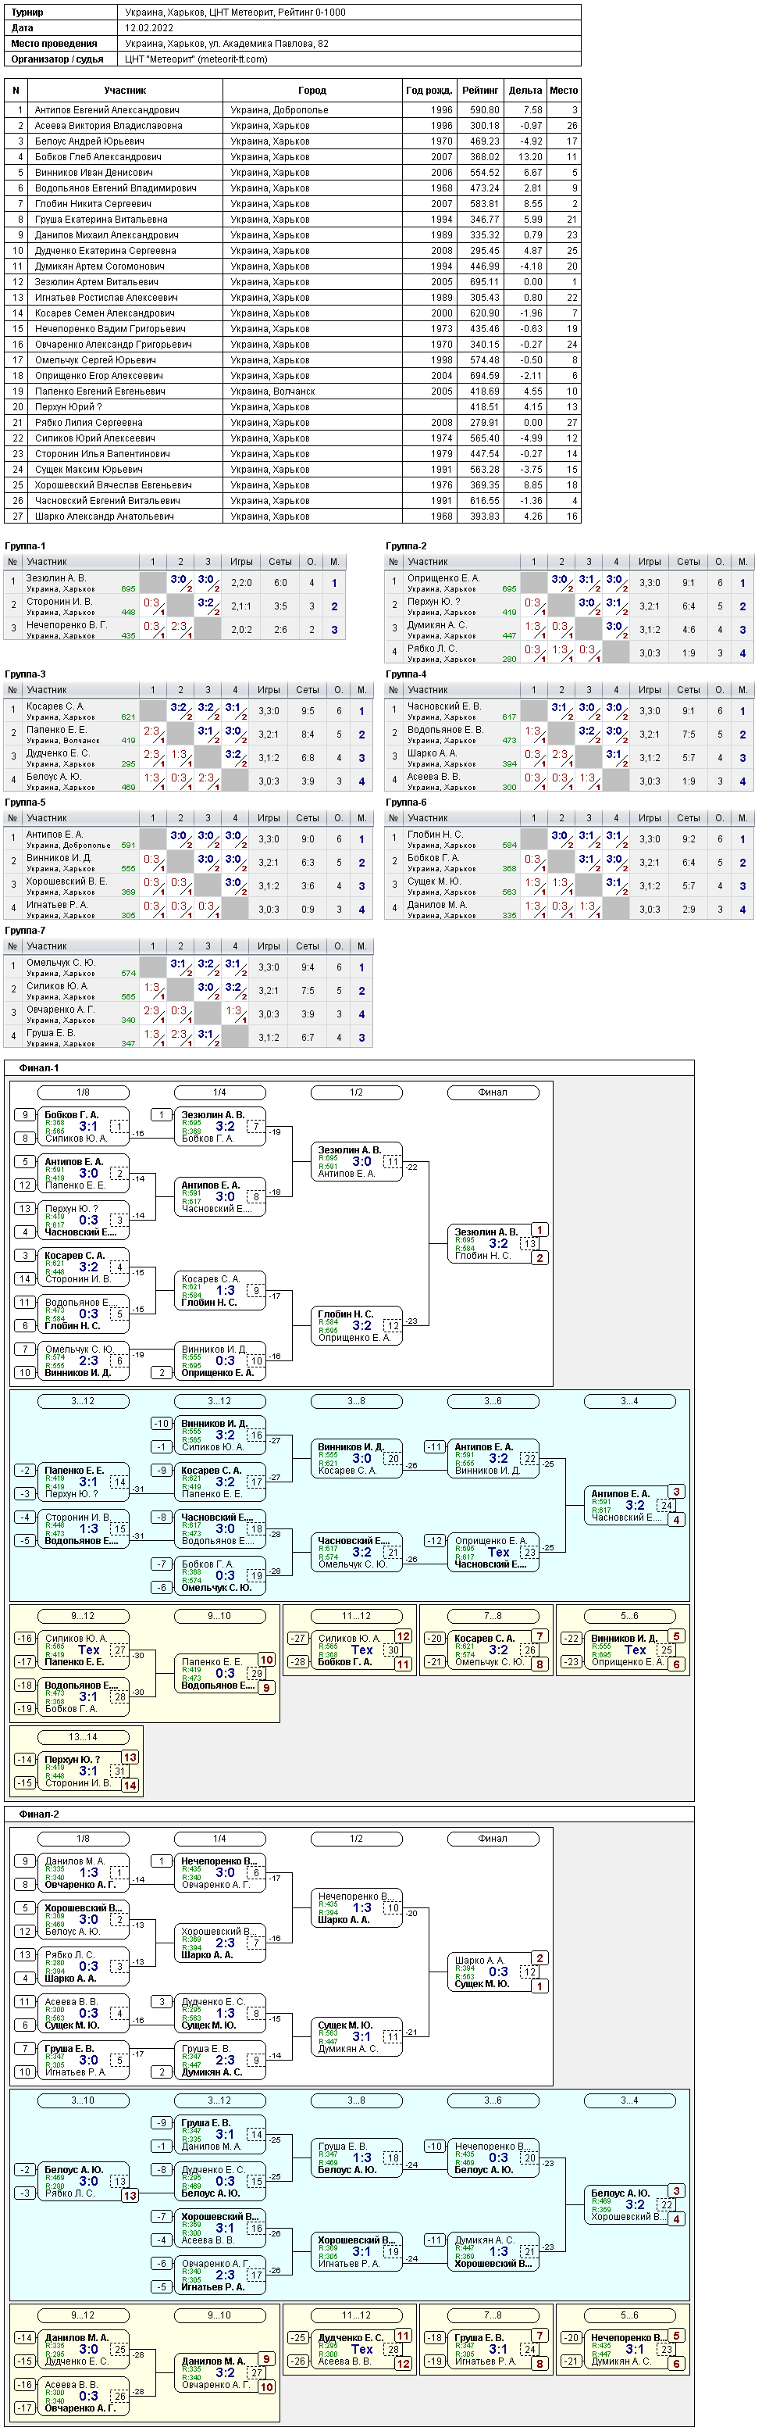Click the 'Финал-2' bracket heading

[39, 1814]
